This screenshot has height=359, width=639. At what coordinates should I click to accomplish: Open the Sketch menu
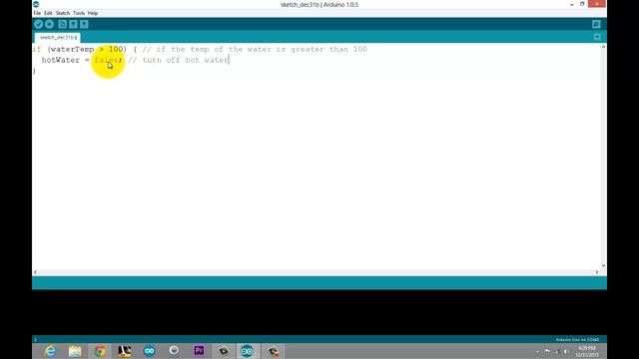[63, 13]
